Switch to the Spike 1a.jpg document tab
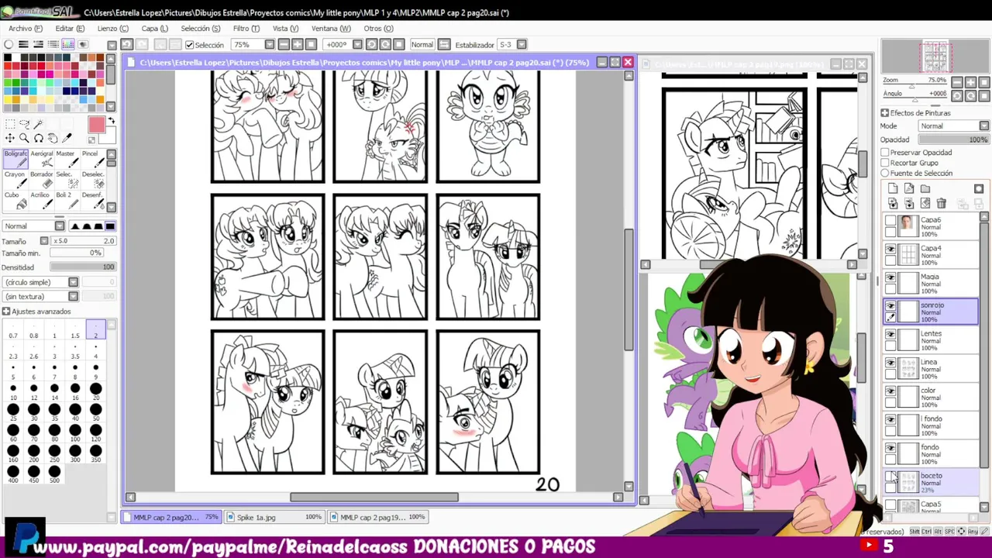Image resolution: width=992 pixels, height=558 pixels. click(x=274, y=517)
